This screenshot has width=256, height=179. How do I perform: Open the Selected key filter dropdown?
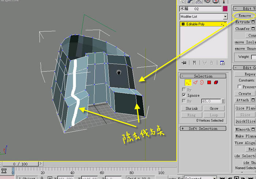point(215,178)
